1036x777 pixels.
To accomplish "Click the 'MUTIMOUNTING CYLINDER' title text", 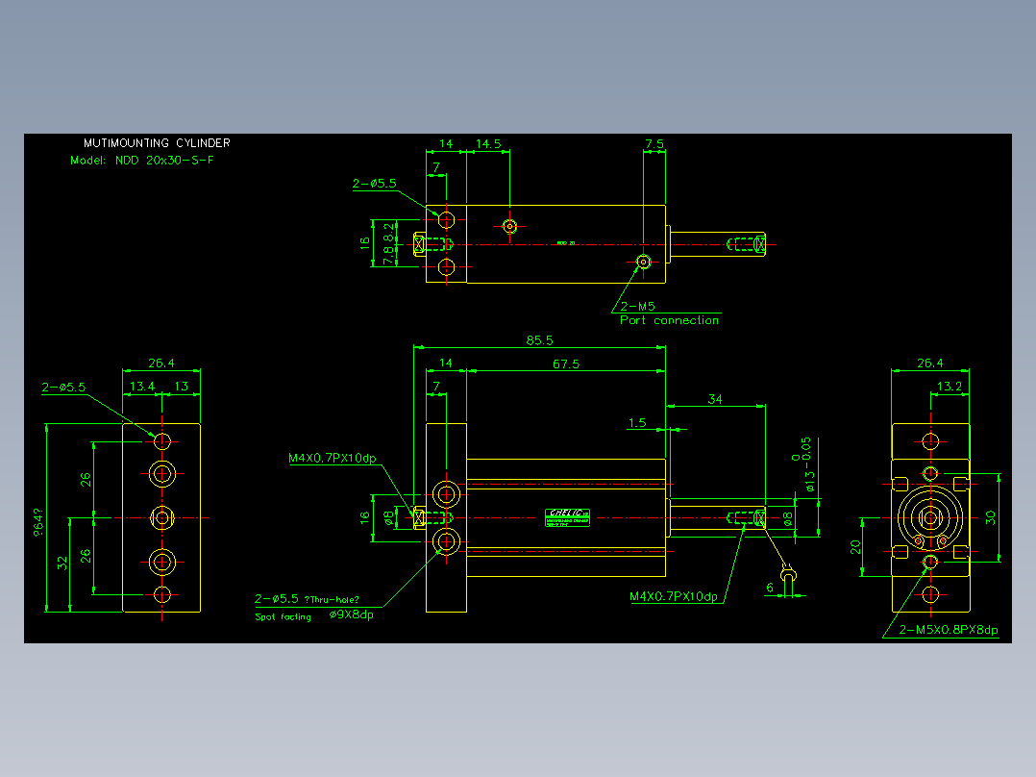I will 157,143.
